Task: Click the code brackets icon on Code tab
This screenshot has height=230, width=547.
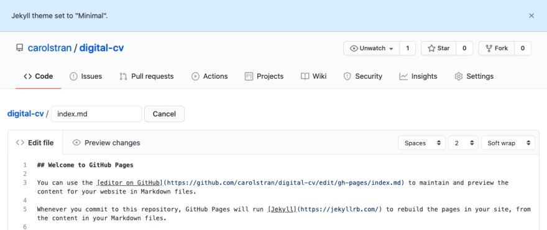Action: pyautogui.click(x=27, y=76)
